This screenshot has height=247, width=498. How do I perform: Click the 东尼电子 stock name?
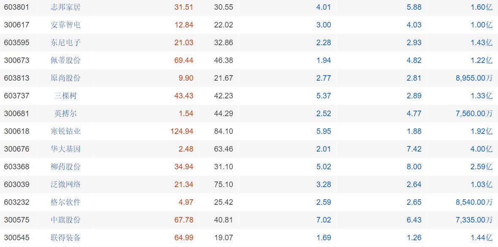point(65,43)
